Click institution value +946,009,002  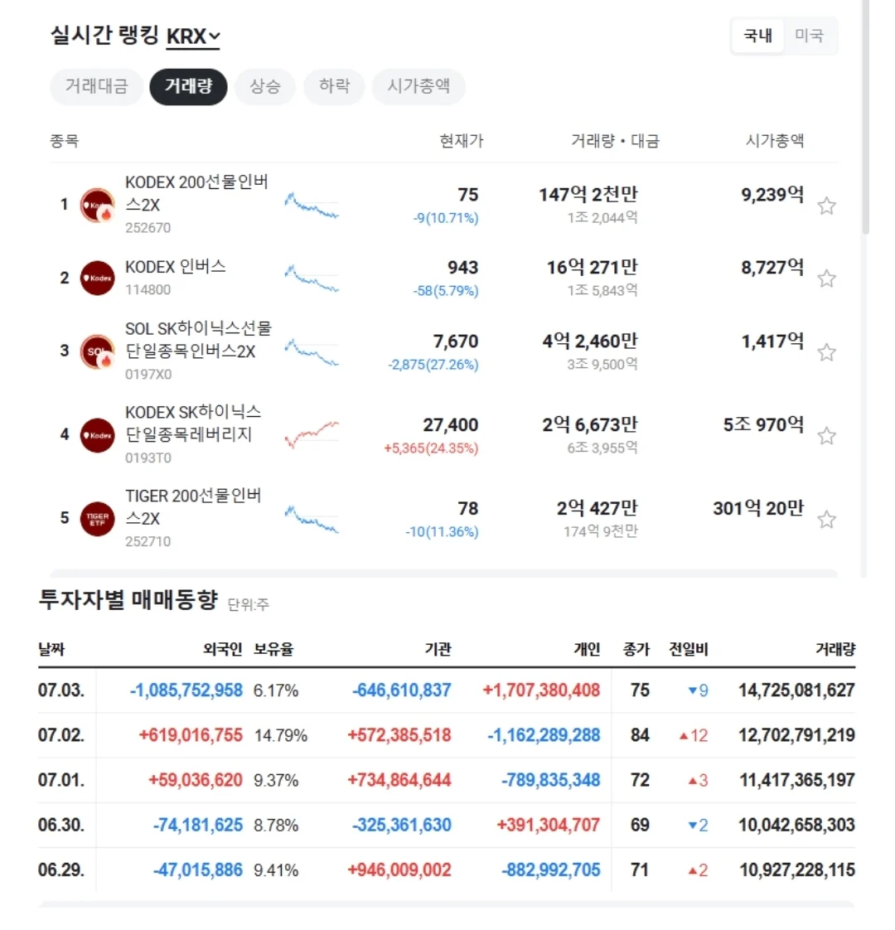pos(399,870)
